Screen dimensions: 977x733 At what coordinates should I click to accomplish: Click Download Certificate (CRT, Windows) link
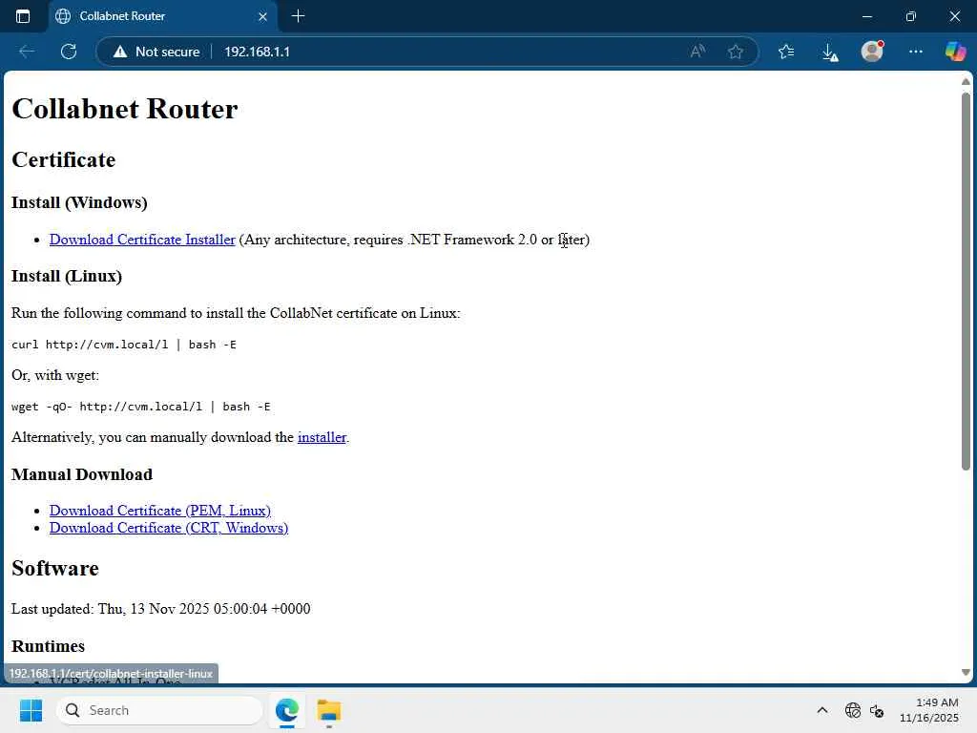[169, 528]
